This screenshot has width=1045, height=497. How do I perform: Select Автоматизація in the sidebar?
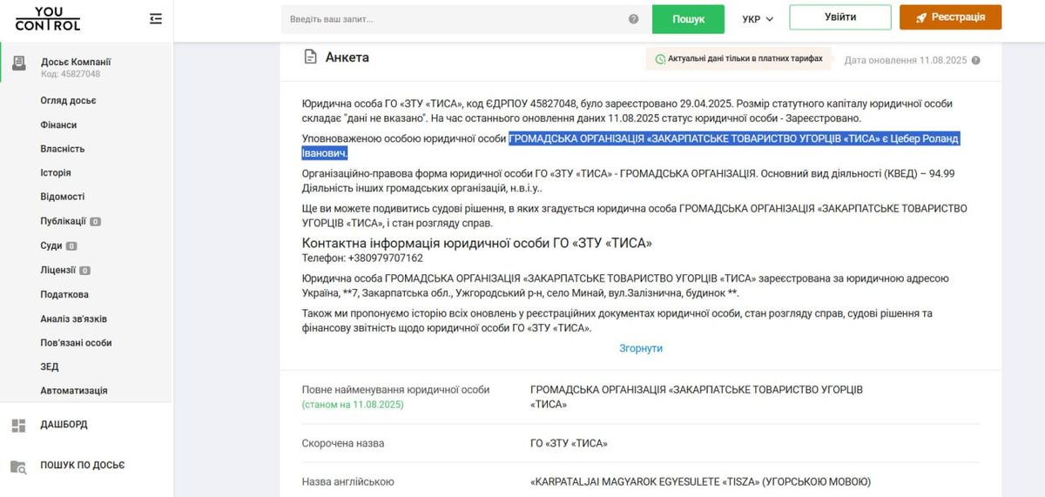pyautogui.click(x=74, y=392)
